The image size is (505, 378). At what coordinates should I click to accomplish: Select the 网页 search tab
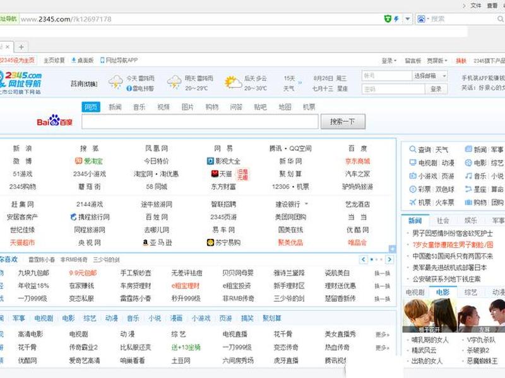click(x=91, y=107)
